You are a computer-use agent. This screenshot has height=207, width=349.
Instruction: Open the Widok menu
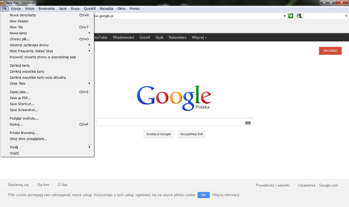pos(30,9)
